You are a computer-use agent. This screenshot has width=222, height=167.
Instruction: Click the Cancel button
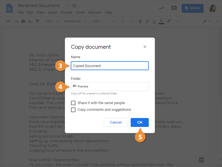(x=116, y=122)
